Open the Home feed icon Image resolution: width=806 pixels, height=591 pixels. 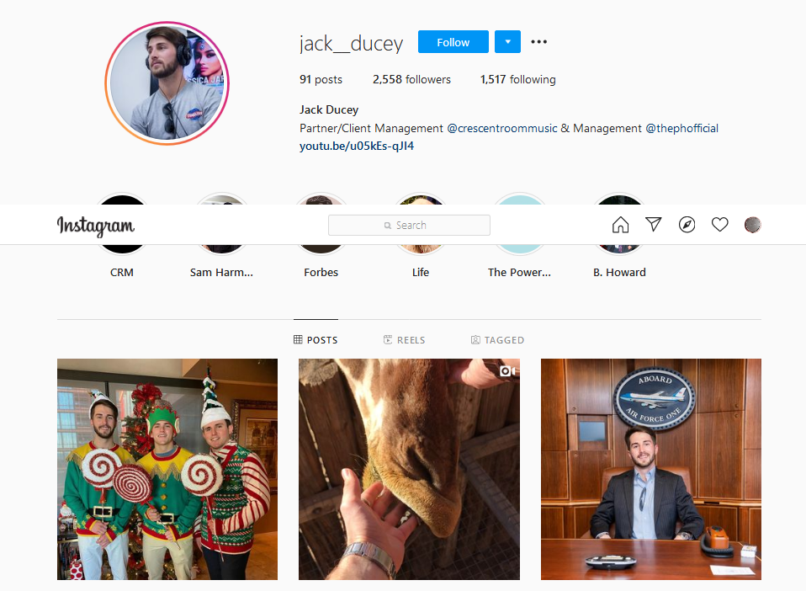click(x=620, y=225)
